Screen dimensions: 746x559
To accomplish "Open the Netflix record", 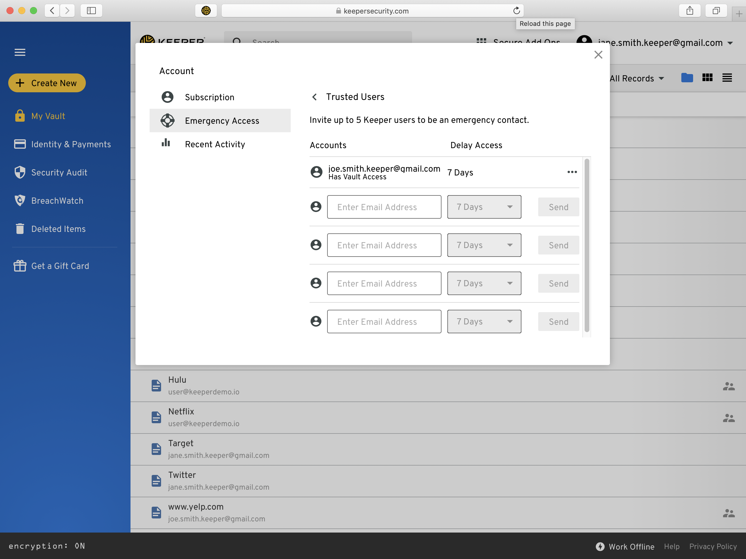I will [x=438, y=418].
